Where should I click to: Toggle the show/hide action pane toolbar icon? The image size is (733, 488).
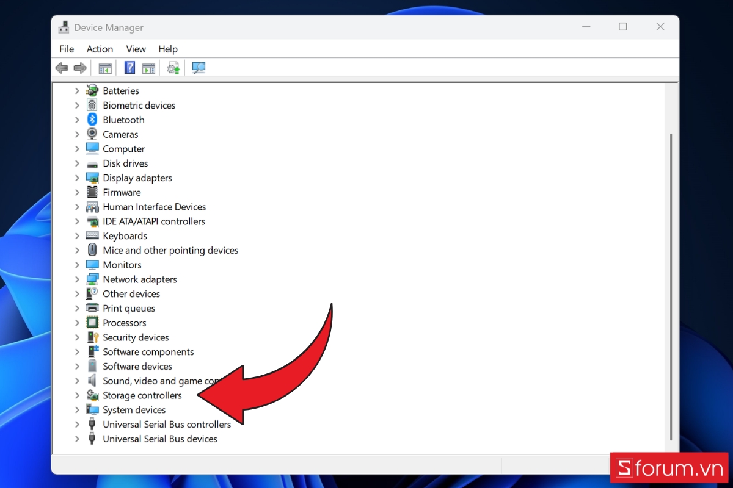[x=148, y=68]
